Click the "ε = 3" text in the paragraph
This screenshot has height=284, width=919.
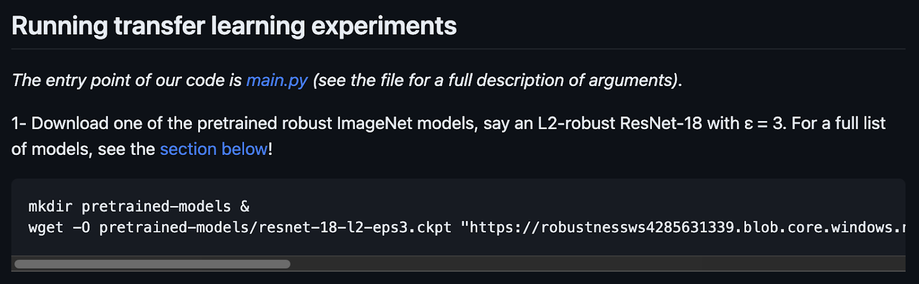coord(765,123)
